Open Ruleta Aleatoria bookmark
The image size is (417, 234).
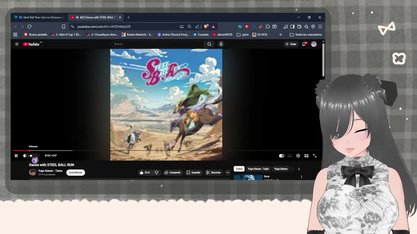[137, 35]
